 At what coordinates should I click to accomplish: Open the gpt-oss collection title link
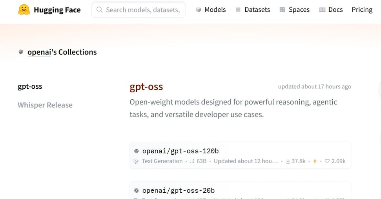146,87
